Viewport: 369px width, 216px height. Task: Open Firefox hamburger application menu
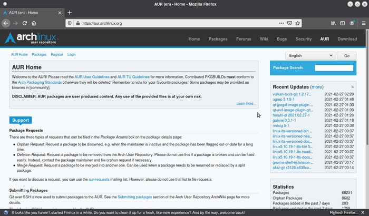[363, 23]
